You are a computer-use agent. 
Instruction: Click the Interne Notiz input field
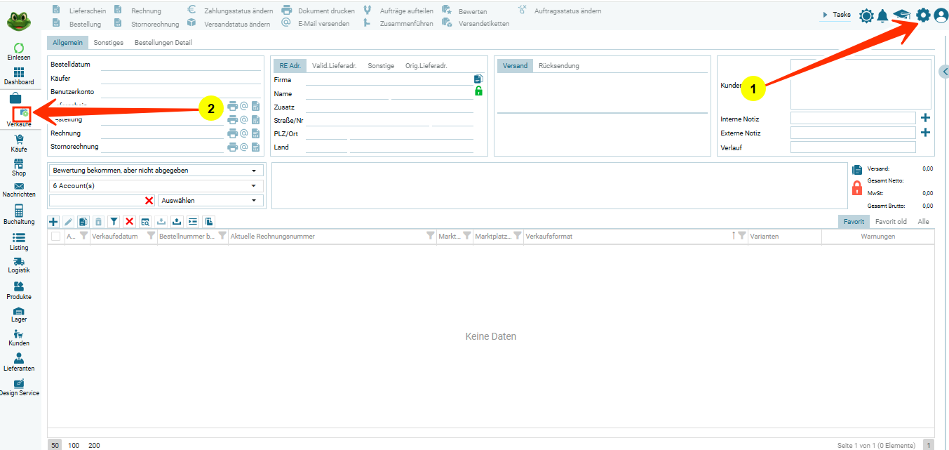(852, 119)
